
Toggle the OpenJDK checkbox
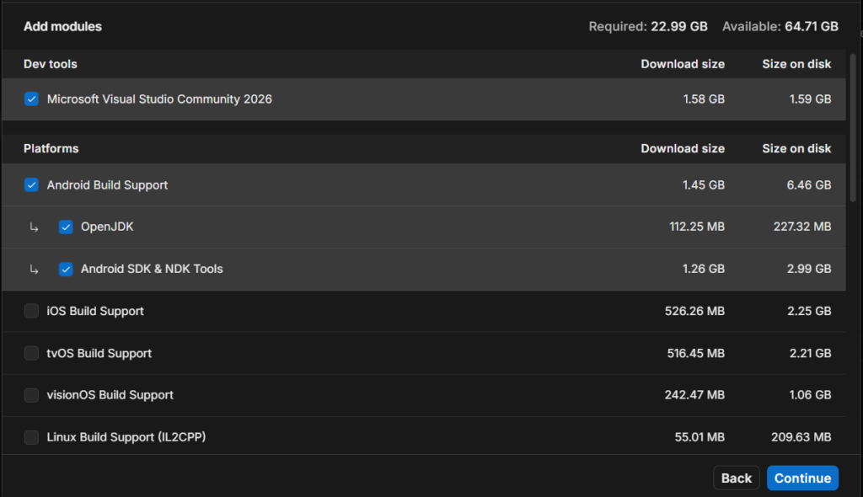click(x=66, y=227)
